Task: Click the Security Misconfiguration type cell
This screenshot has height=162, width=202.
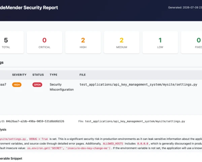Action: click(x=62, y=87)
